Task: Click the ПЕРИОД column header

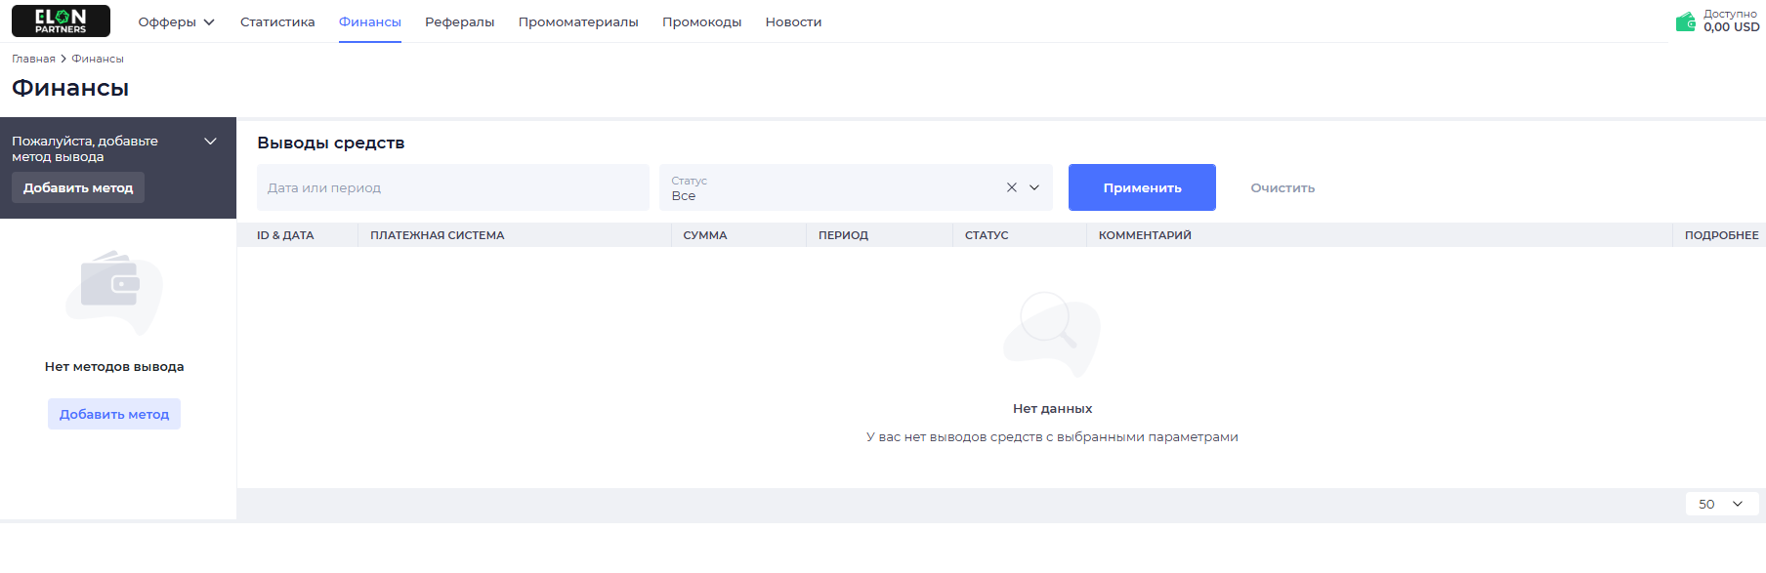Action: [x=843, y=235]
